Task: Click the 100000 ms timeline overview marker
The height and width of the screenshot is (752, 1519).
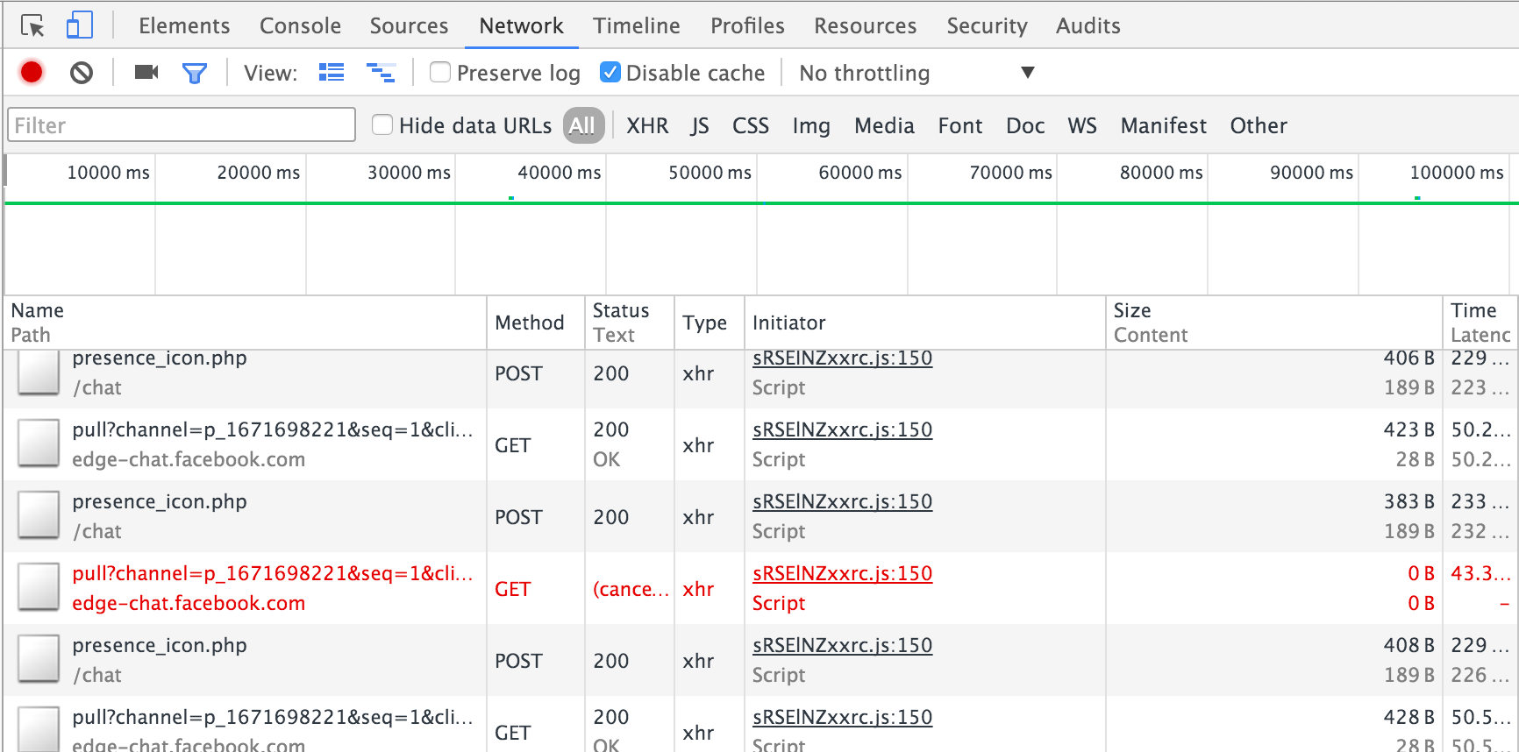Action: [1456, 173]
